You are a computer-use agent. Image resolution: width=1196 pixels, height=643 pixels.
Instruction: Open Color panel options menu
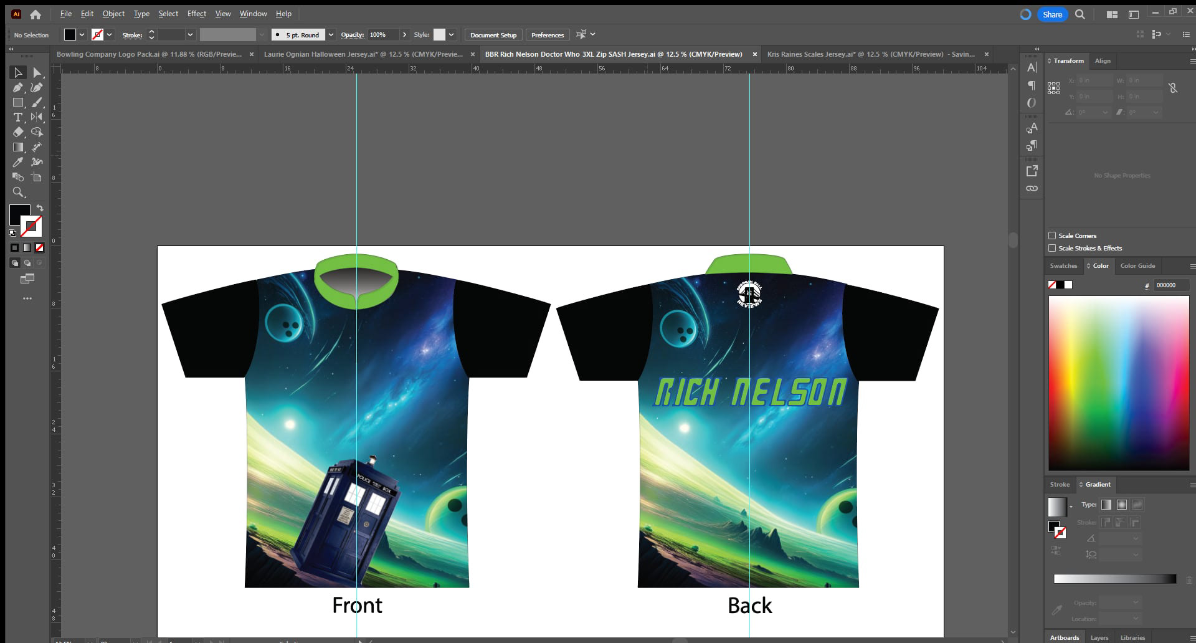tap(1192, 266)
